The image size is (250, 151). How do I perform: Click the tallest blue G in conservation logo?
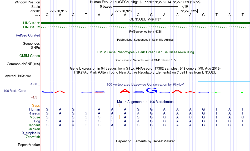(152, 90)
